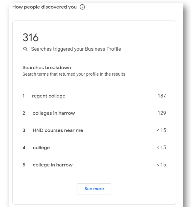This screenshot has height=207, width=191.
Task: Click the total searches number 316
Action: tap(31, 38)
